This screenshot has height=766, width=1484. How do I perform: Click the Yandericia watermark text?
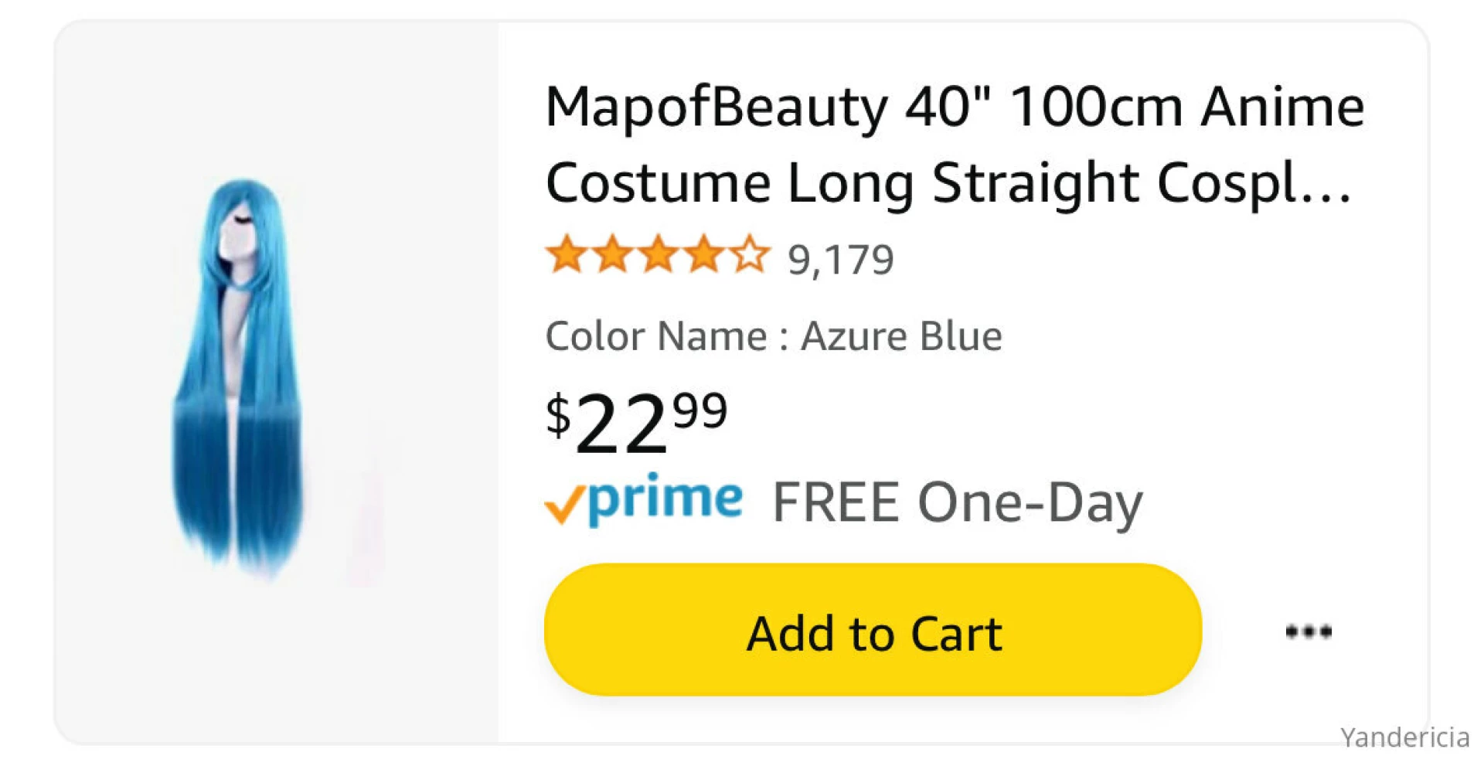pyautogui.click(x=1404, y=737)
